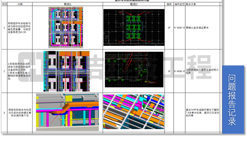Open row 2 colored plan screenshot in 截图1
Image resolution: width=247 pixels, height=141 pixels.
click(66, 71)
